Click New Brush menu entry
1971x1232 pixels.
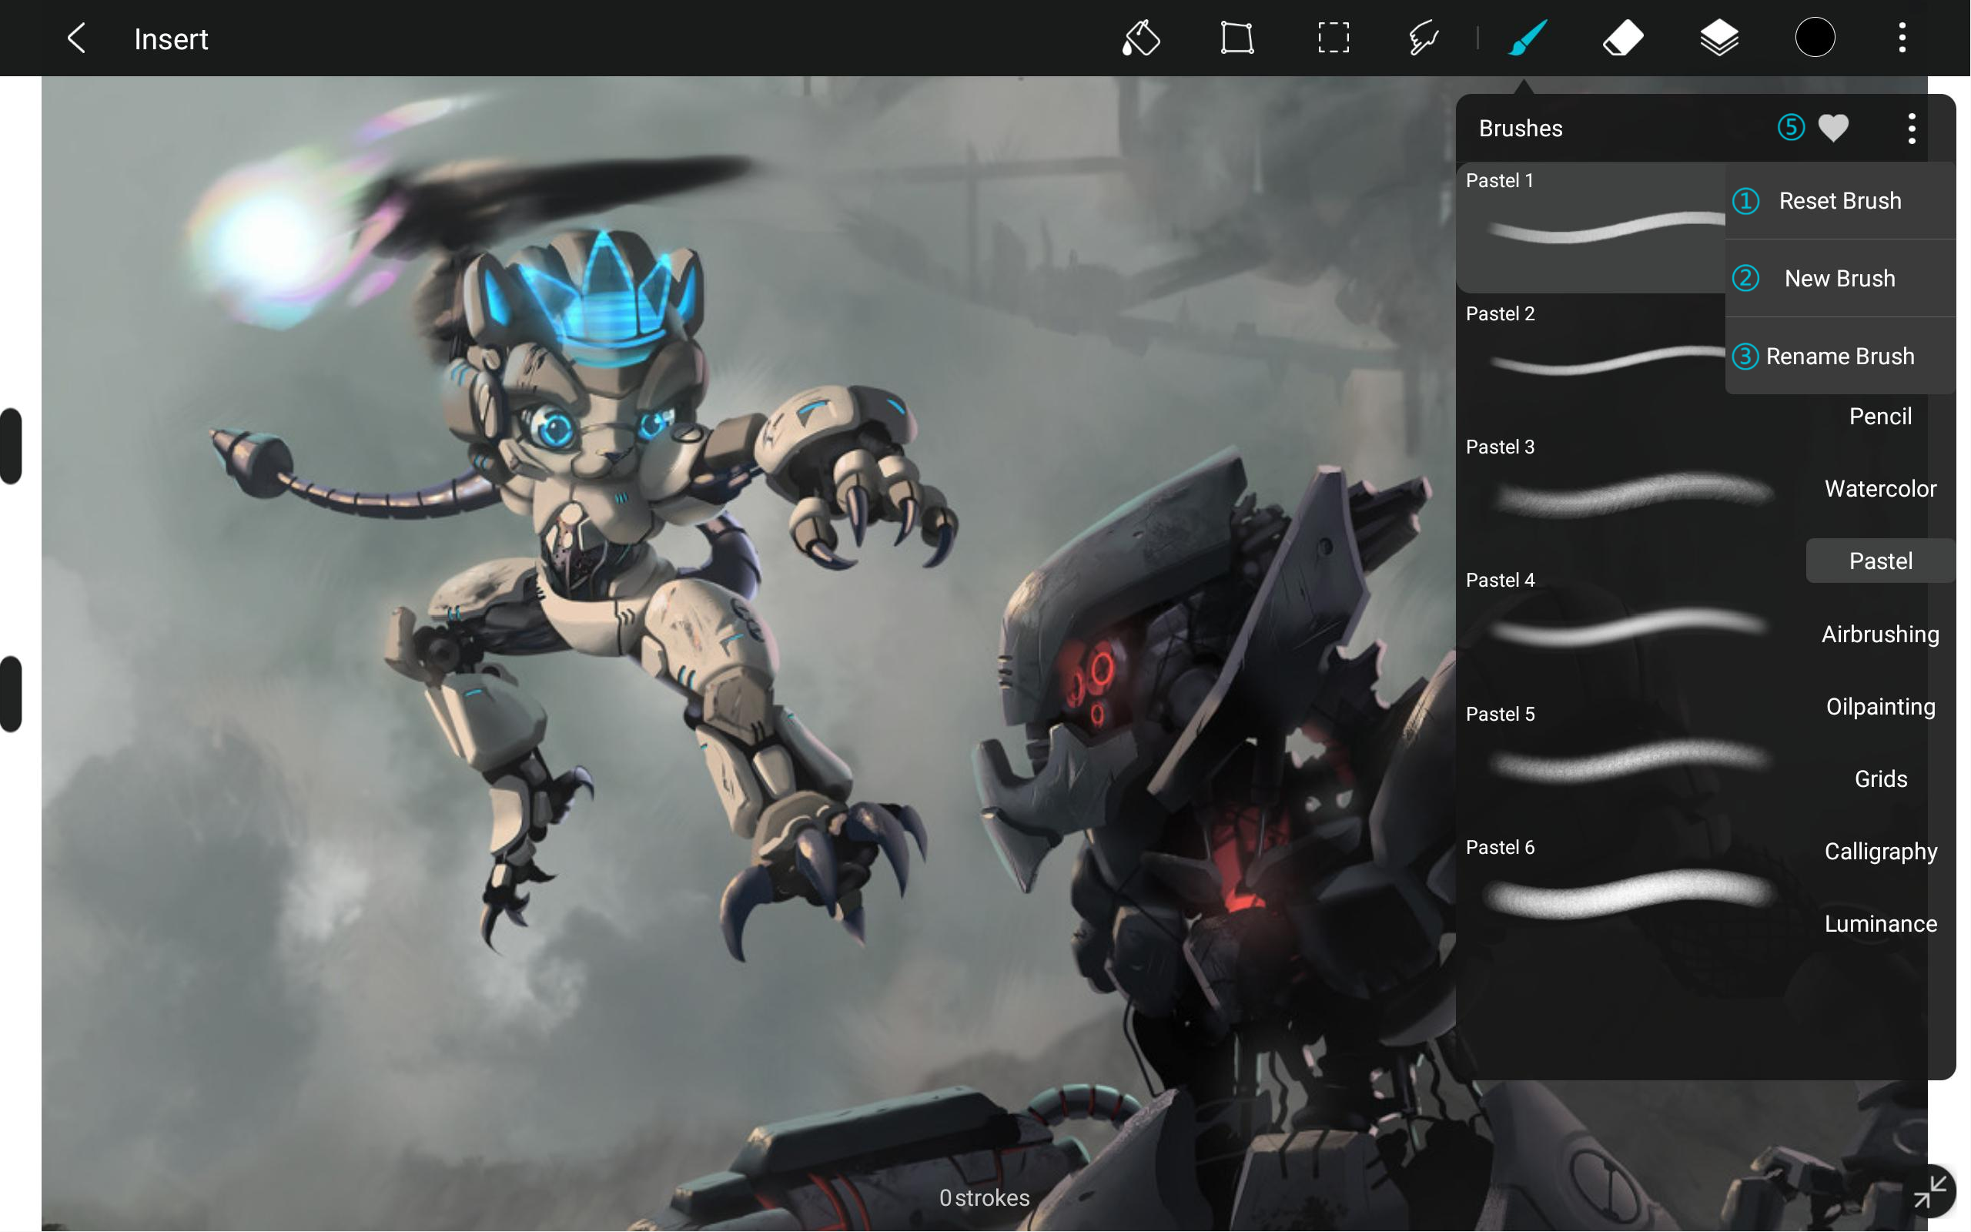1839,279
